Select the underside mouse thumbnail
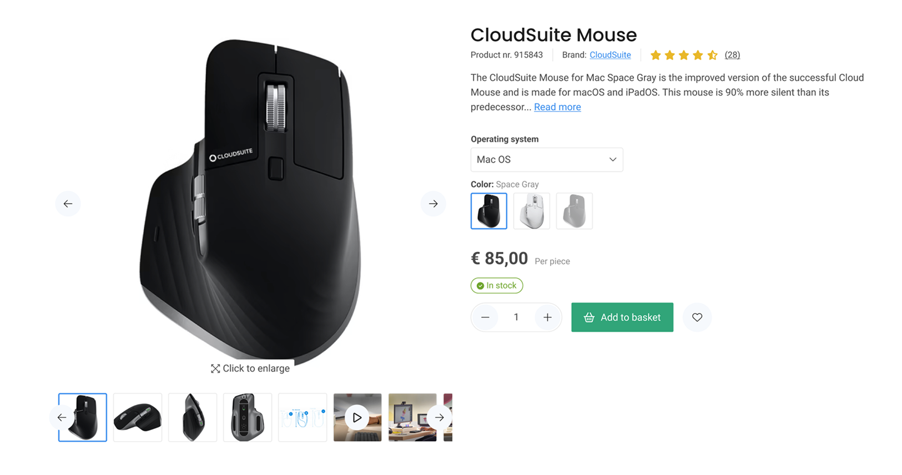Viewport: 902px width, 475px height. 248,417
